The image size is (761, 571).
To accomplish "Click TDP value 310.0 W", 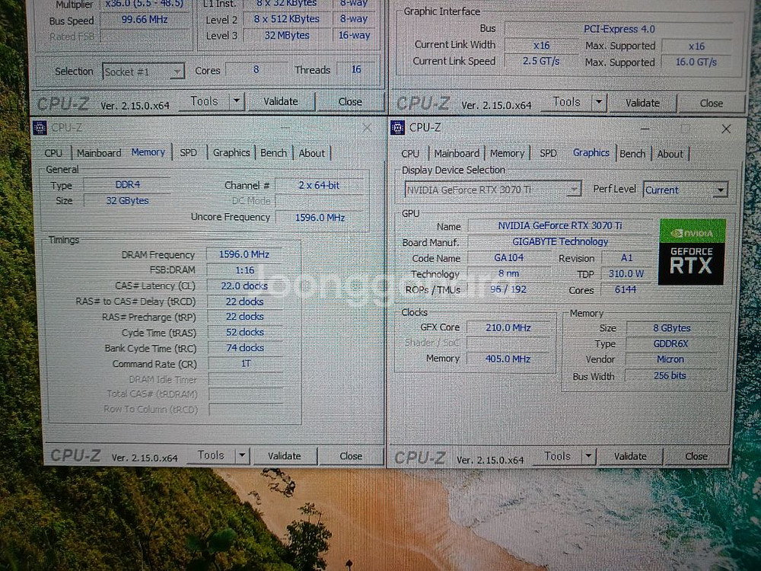I will click(x=626, y=273).
